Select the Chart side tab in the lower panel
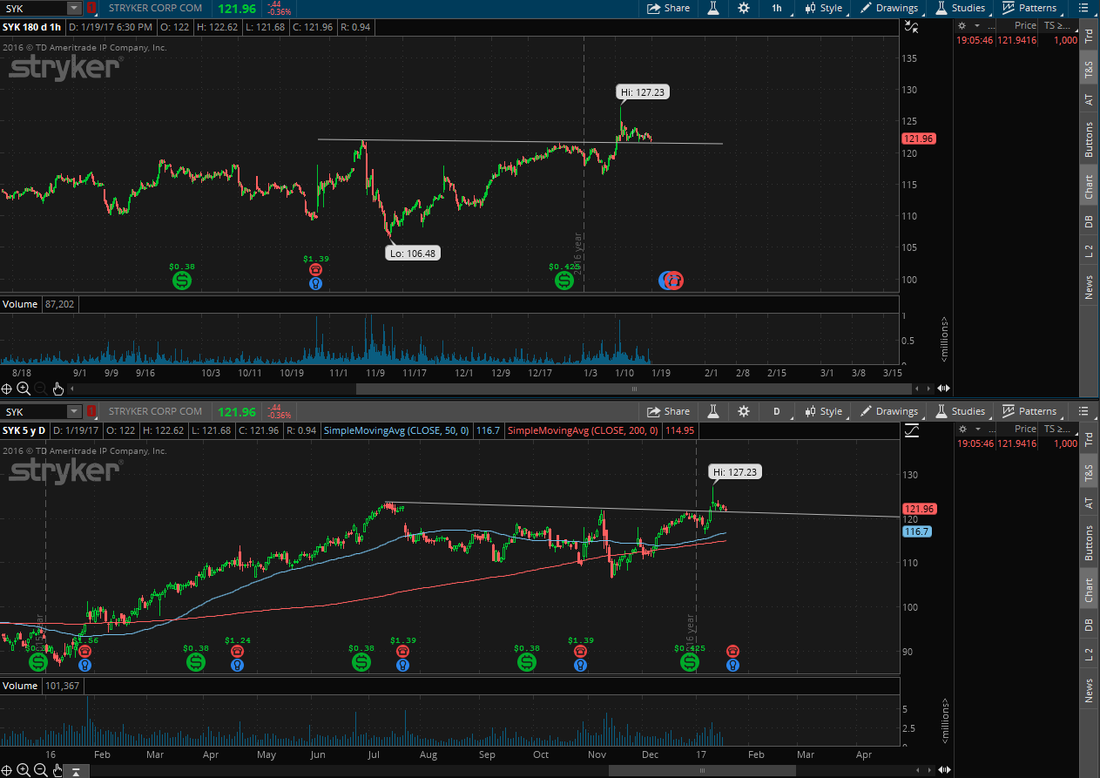Viewport: 1100px width, 778px height. (x=1088, y=588)
